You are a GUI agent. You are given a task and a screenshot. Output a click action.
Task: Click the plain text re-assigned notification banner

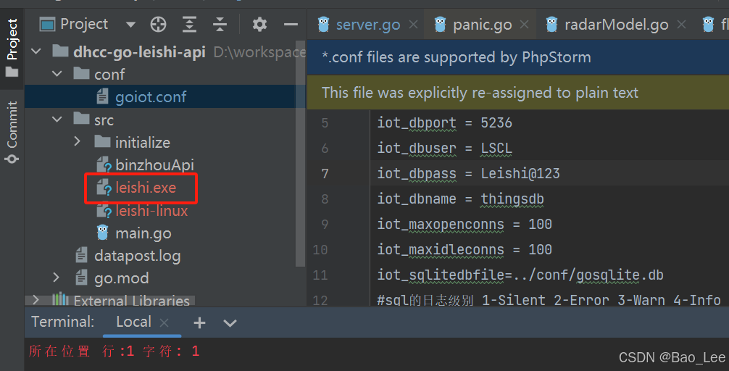[518, 93]
